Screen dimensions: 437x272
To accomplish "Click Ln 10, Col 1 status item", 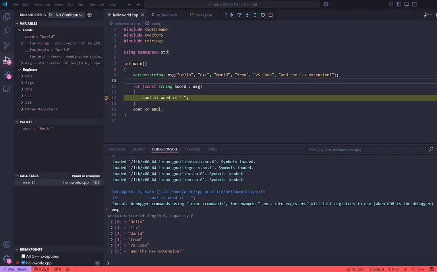I will [355, 269].
